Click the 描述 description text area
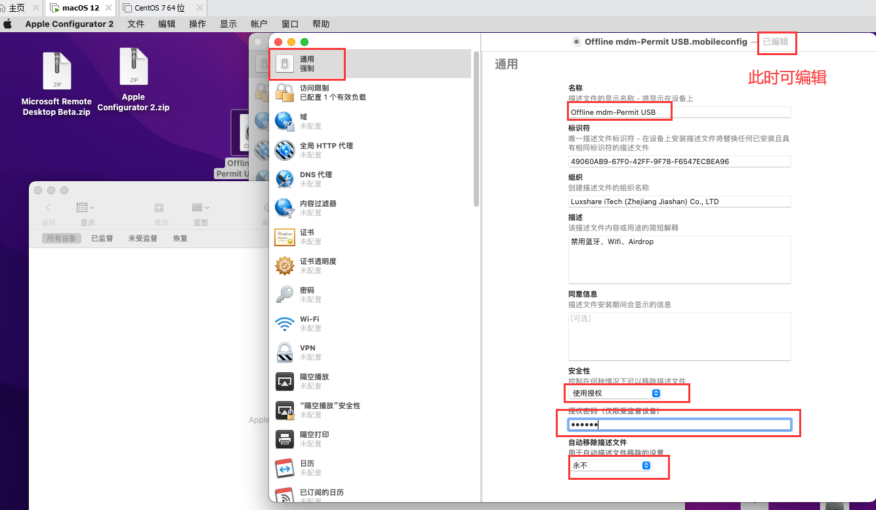876x510 pixels. click(x=680, y=259)
